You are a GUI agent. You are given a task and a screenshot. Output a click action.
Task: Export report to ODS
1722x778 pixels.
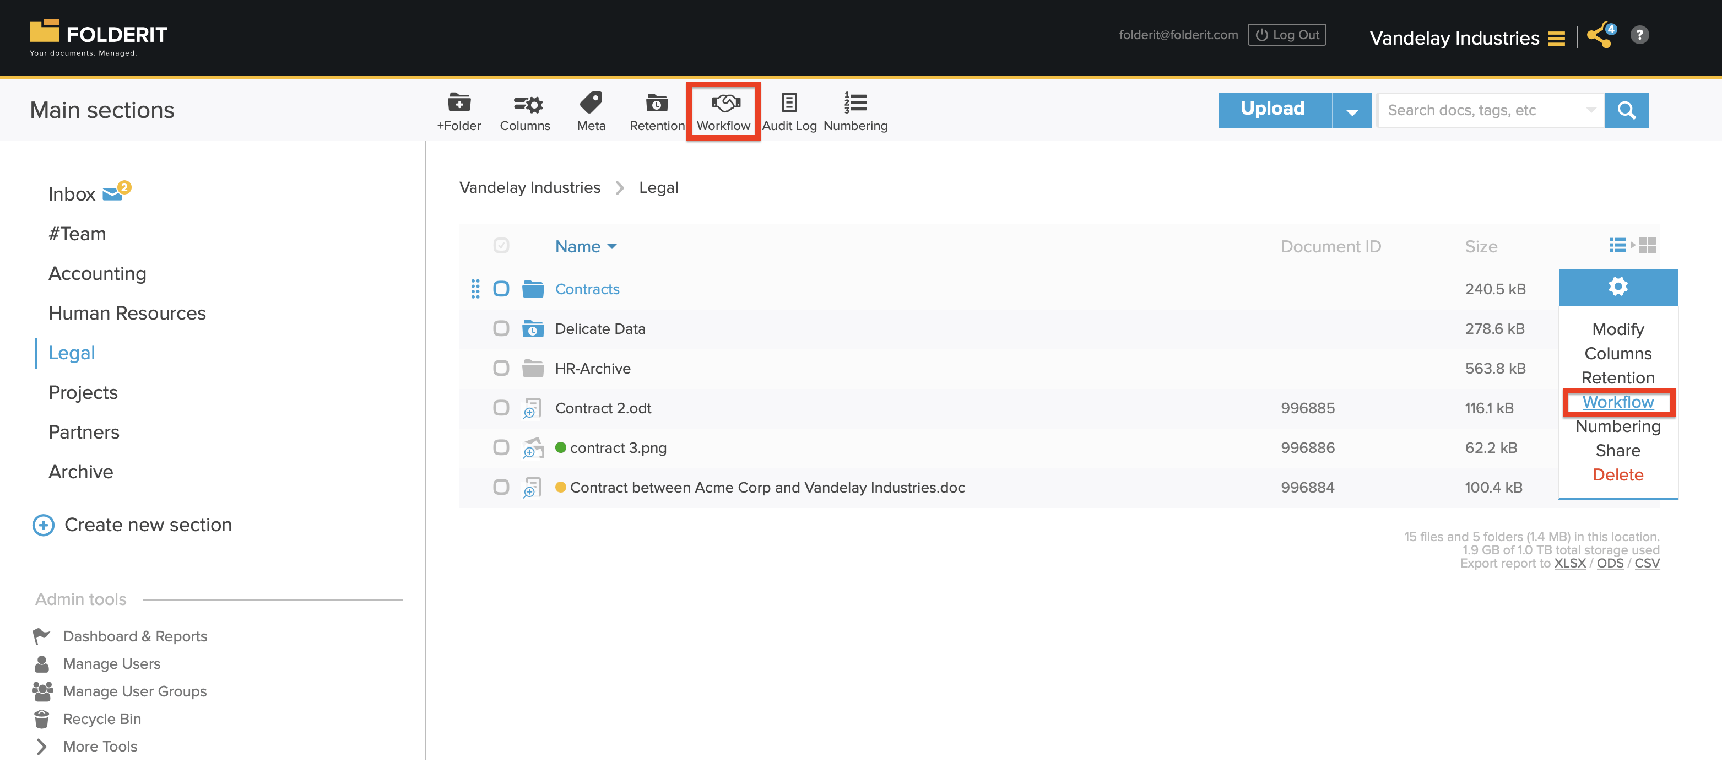[1610, 564]
